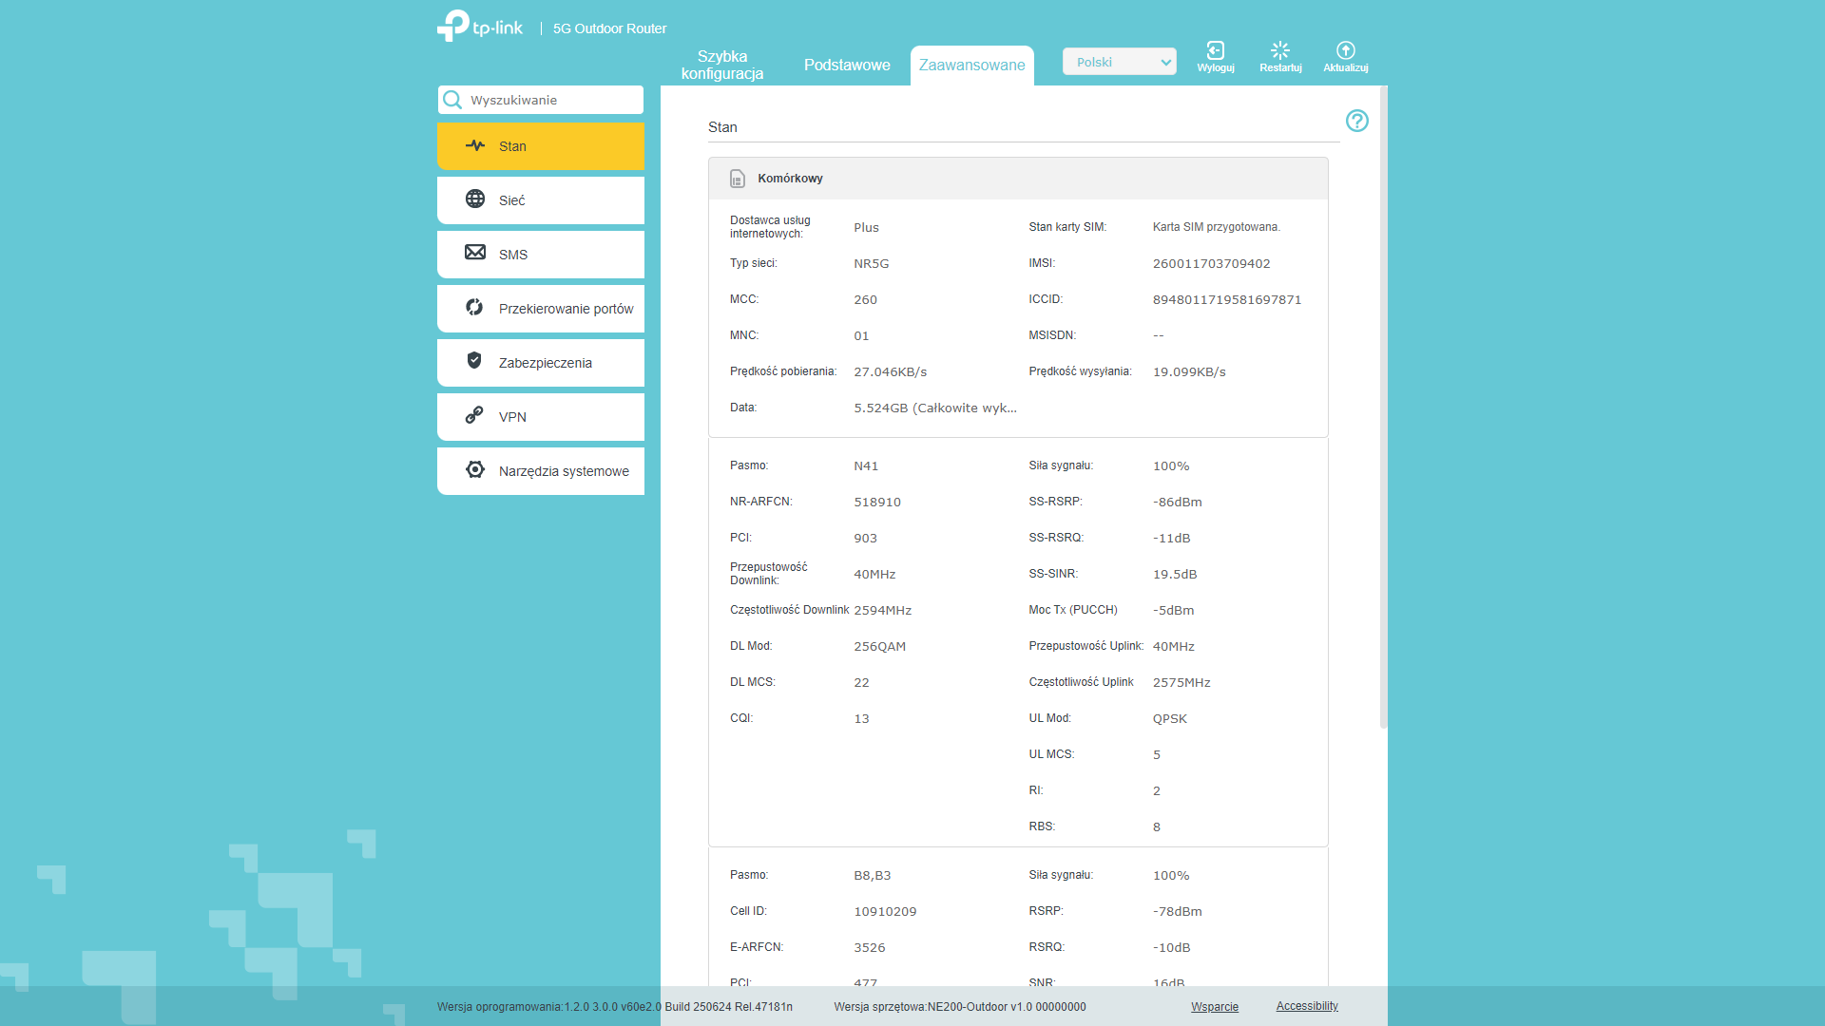Open the Accessibility link
Screen dimensions: 1825x1026
(x=1306, y=1006)
